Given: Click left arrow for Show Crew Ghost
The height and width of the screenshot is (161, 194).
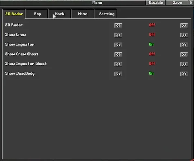Looking at the screenshot, I should pos(118,55).
